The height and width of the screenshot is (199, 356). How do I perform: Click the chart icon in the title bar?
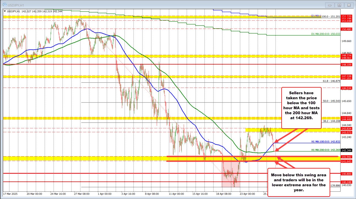click(x=5, y=5)
